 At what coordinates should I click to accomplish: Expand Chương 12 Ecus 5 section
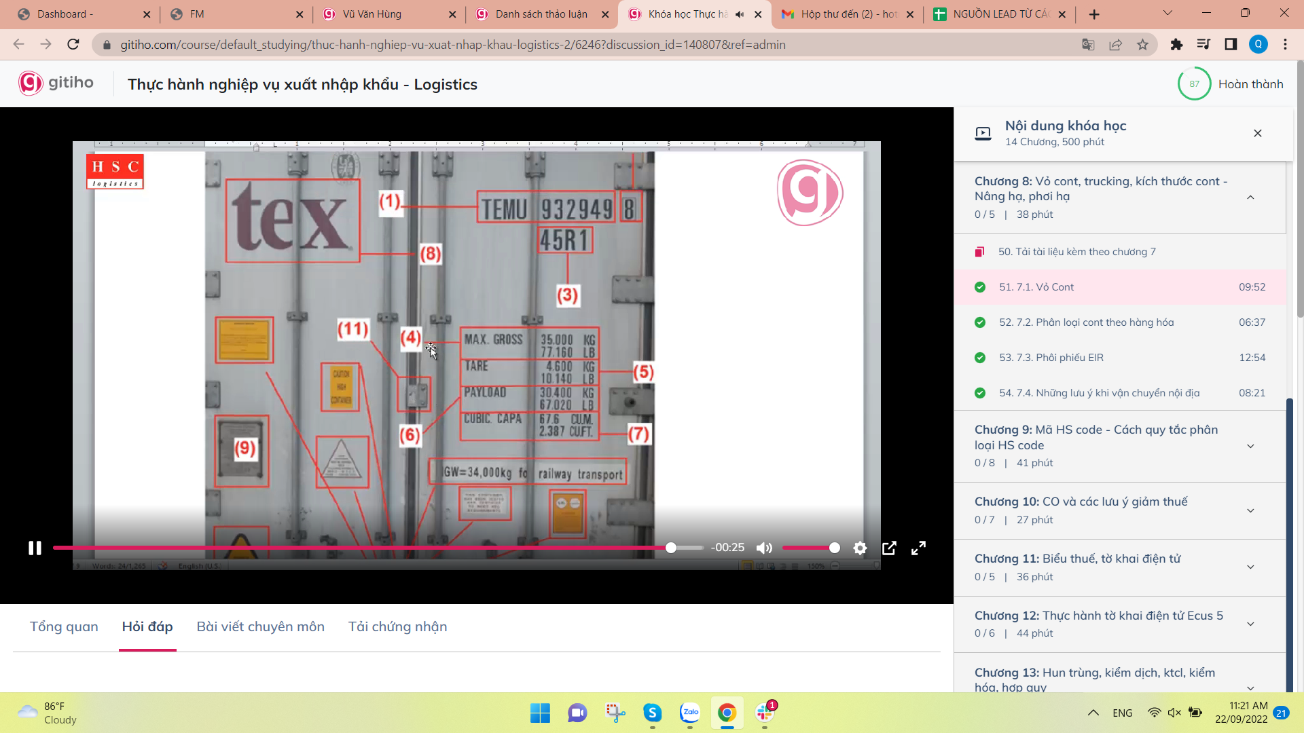coord(1250,624)
